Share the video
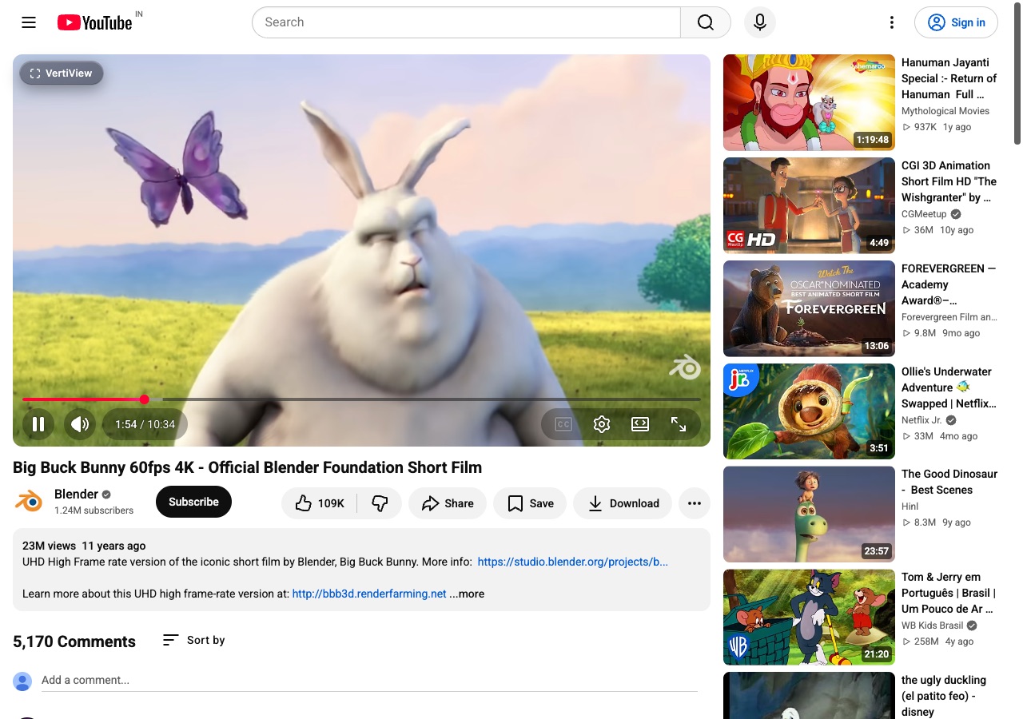Screen dimensions: 1023x719 (448, 503)
